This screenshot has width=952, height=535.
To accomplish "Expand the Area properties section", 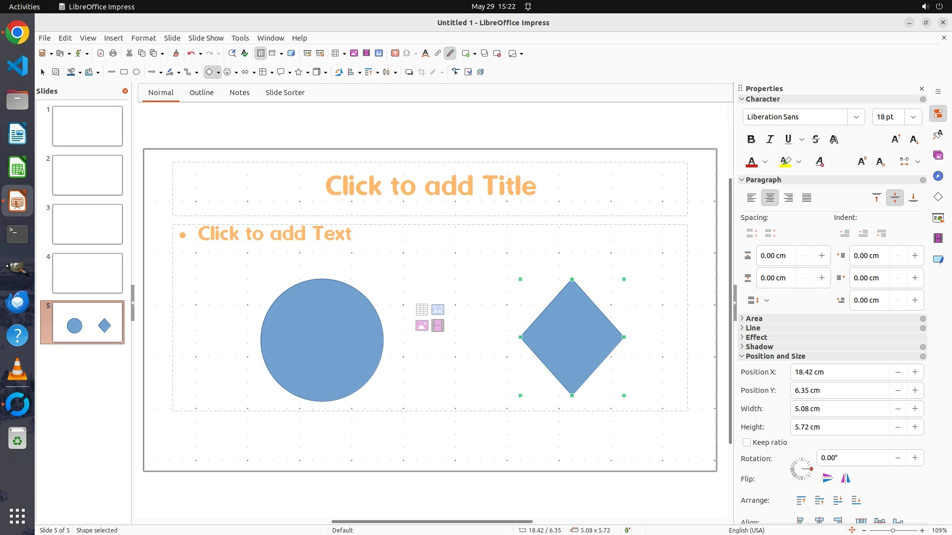I will [x=754, y=319].
